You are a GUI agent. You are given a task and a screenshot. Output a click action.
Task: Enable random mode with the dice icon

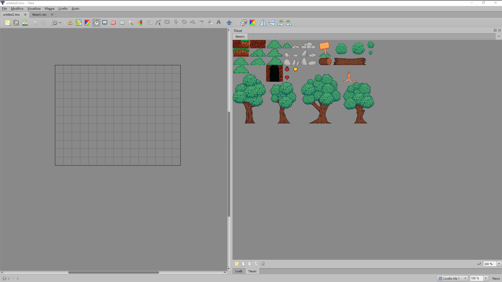(x=244, y=23)
